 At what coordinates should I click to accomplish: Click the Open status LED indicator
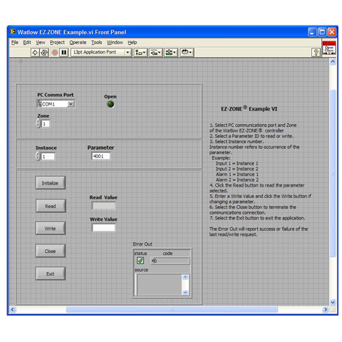click(110, 104)
